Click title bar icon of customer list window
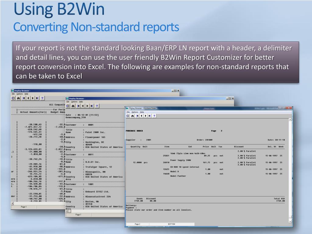Screen dimensions: 312x234 pyautogui.click(x=67, y=98)
